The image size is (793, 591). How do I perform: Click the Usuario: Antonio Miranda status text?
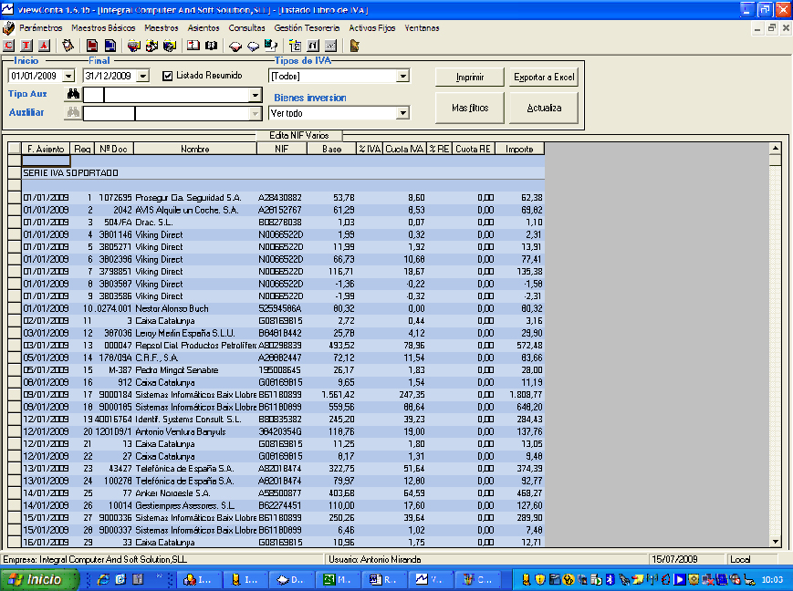375,559
